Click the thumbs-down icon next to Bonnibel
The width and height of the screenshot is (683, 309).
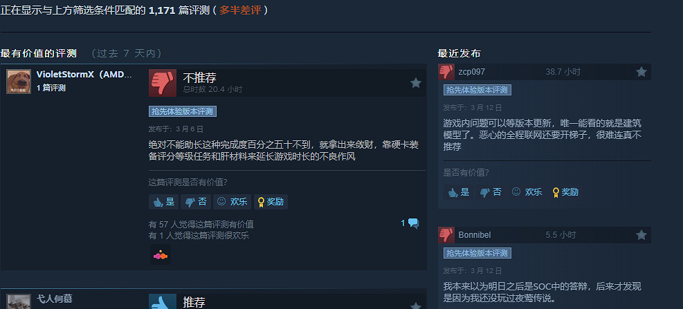click(446, 235)
